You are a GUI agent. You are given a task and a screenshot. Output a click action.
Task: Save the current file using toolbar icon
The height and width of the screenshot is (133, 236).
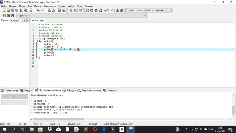pos(13,10)
